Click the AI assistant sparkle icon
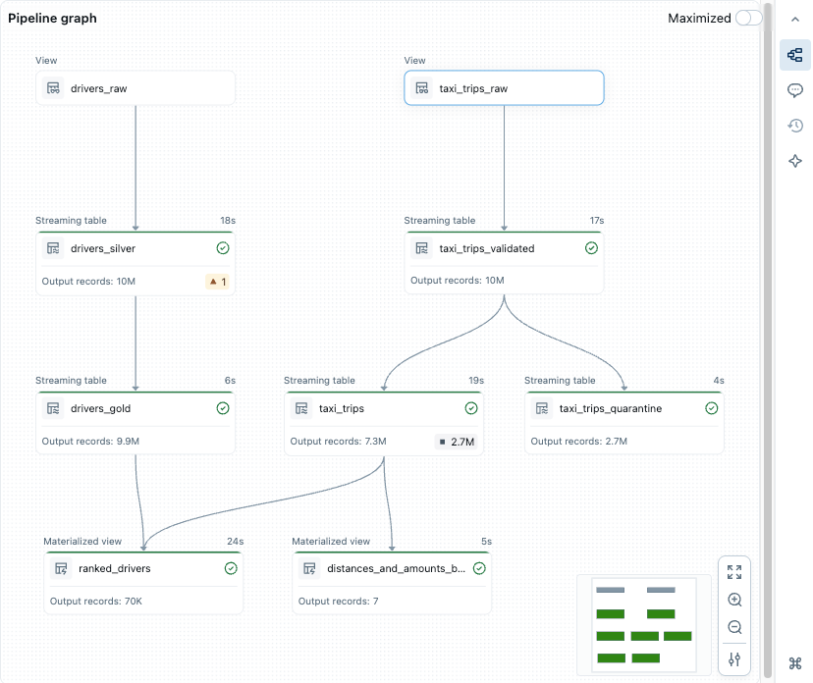This screenshot has height=683, width=813. coord(795,161)
